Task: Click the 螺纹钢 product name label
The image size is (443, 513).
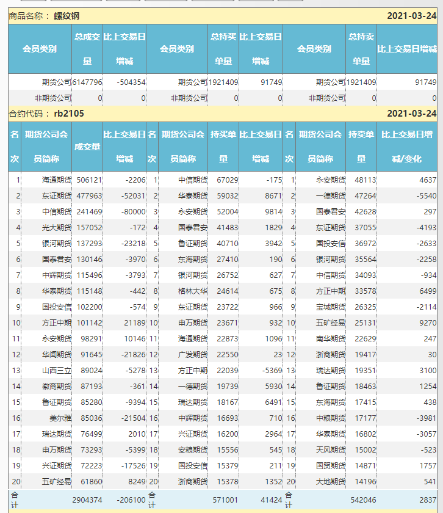Action: coord(67,16)
